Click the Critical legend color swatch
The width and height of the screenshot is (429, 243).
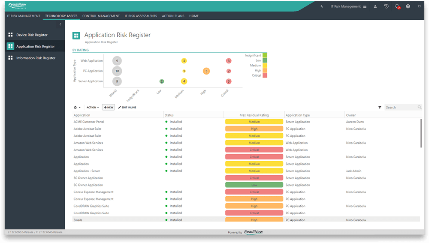pyautogui.click(x=265, y=75)
